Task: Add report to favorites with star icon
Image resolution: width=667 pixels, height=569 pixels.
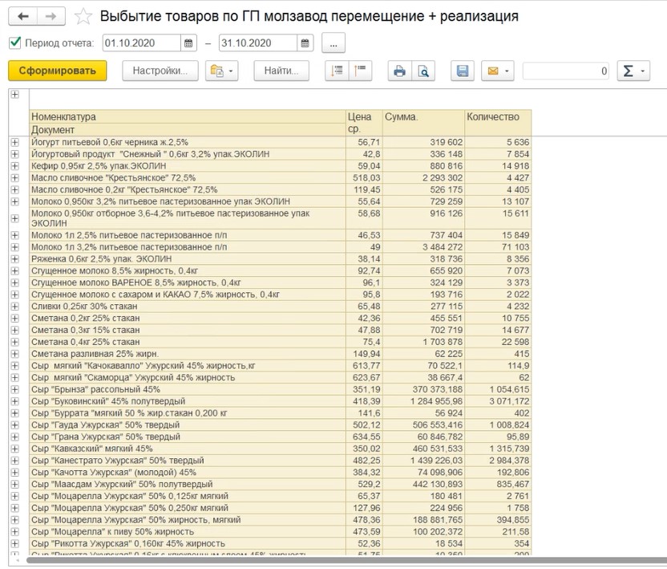Action: tap(83, 17)
